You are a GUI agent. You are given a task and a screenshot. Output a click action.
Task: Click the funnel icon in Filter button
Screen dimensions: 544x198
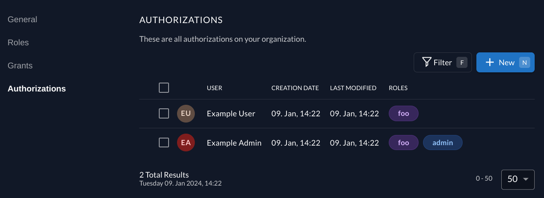pyautogui.click(x=427, y=62)
